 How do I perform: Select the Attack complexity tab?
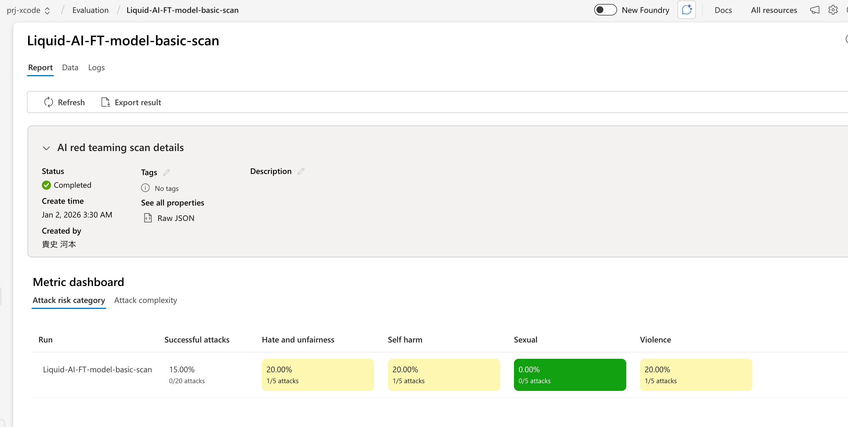146,300
